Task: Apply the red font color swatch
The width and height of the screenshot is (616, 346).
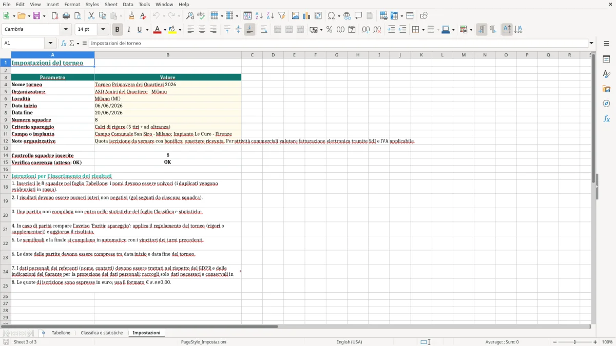Action: coord(157,30)
